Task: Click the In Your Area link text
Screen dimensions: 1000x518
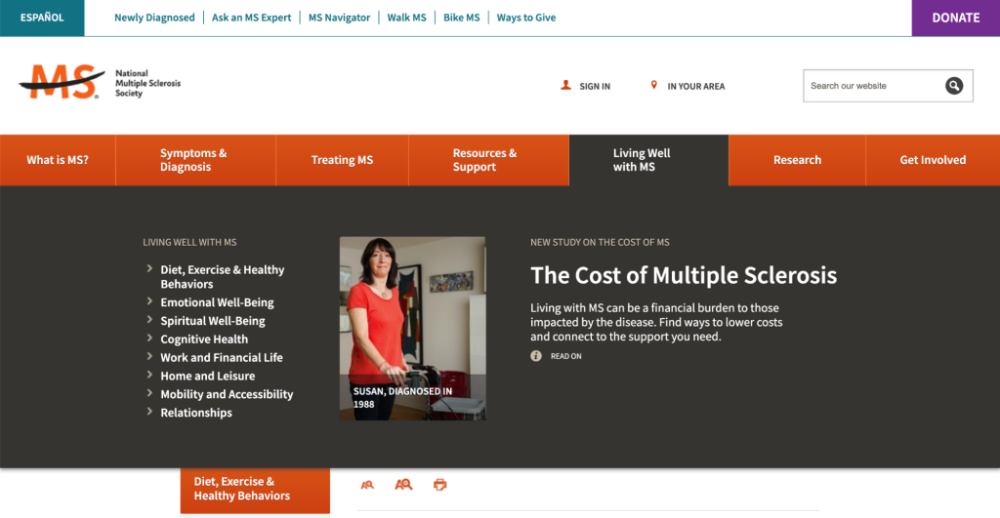Action: click(x=695, y=86)
